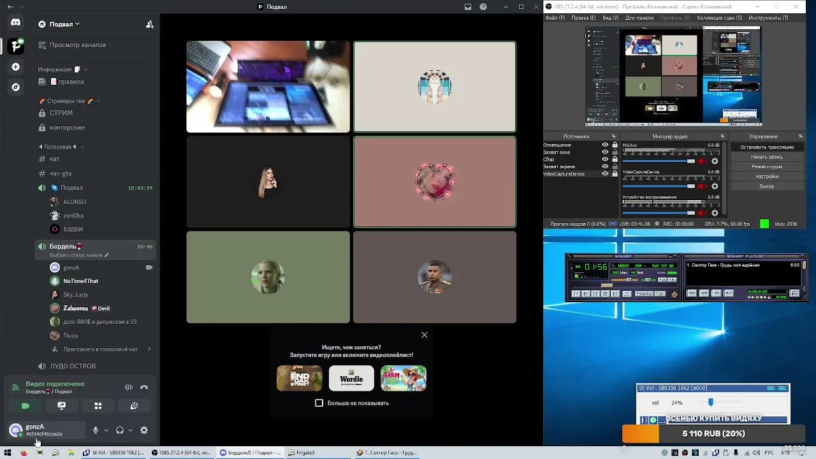The width and height of the screenshot is (816, 459).
Task: Toggle lock on VideoCaptureDevice source
Action: 615,173
